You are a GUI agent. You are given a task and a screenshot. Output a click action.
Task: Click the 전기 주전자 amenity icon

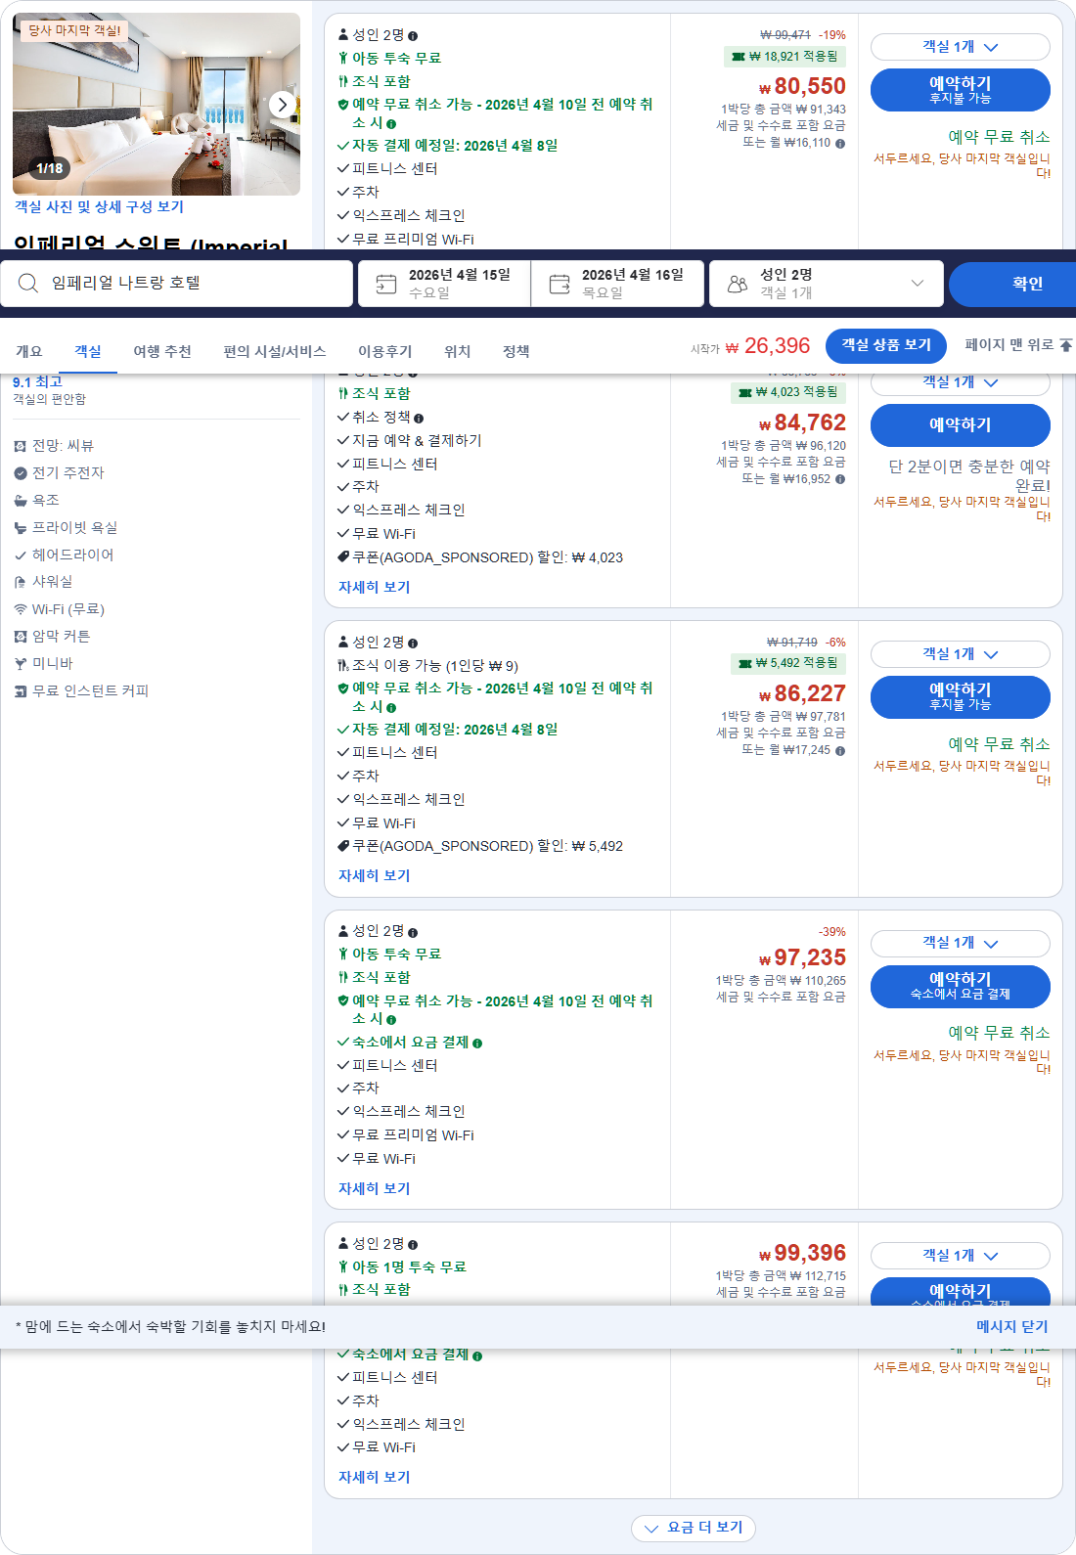[x=21, y=473]
